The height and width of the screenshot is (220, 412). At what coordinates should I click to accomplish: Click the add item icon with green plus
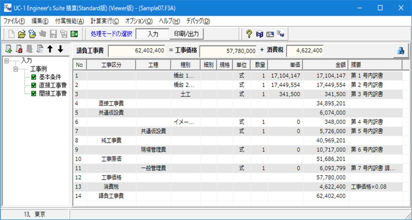pos(9,49)
